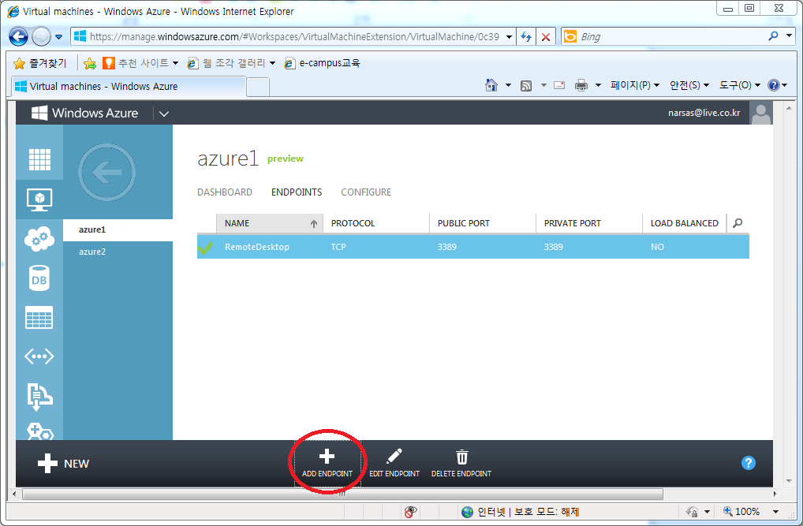803x526 pixels.
Task: Click the printer icon
Action: pyautogui.click(x=581, y=85)
